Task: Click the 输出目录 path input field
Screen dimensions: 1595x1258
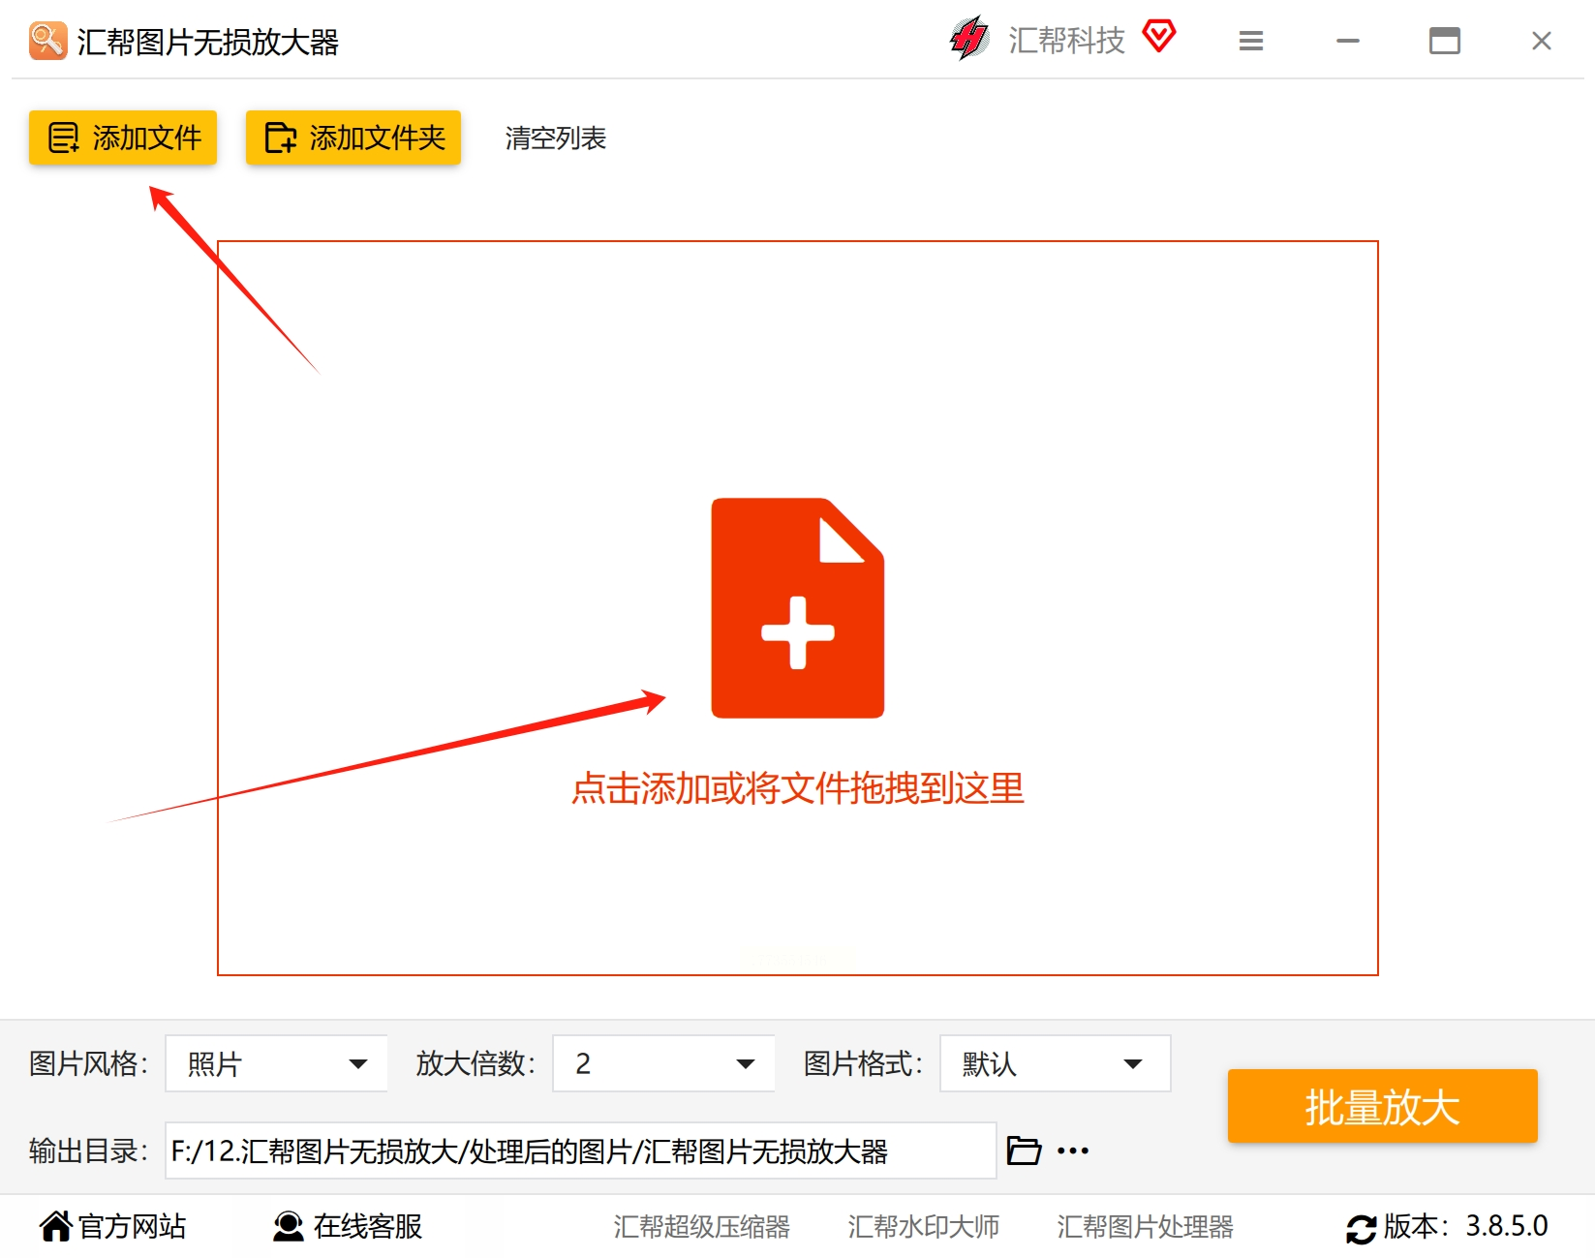Action: [x=581, y=1151]
